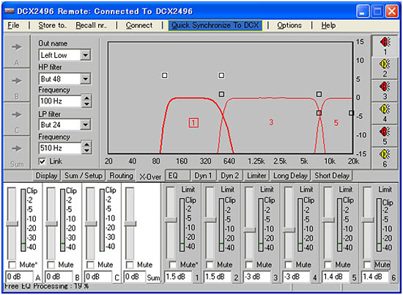Click the Sum channel gain fader
This screenshot has height=295, width=403.
pos(130,223)
